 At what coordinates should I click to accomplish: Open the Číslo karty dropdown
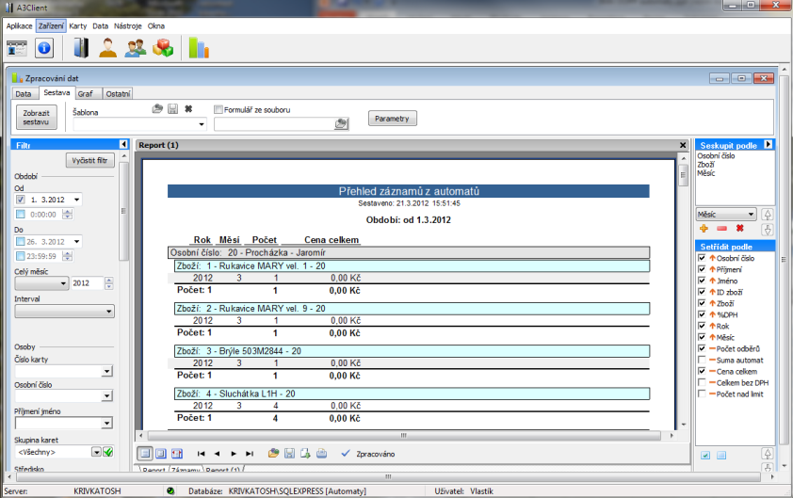click(106, 372)
